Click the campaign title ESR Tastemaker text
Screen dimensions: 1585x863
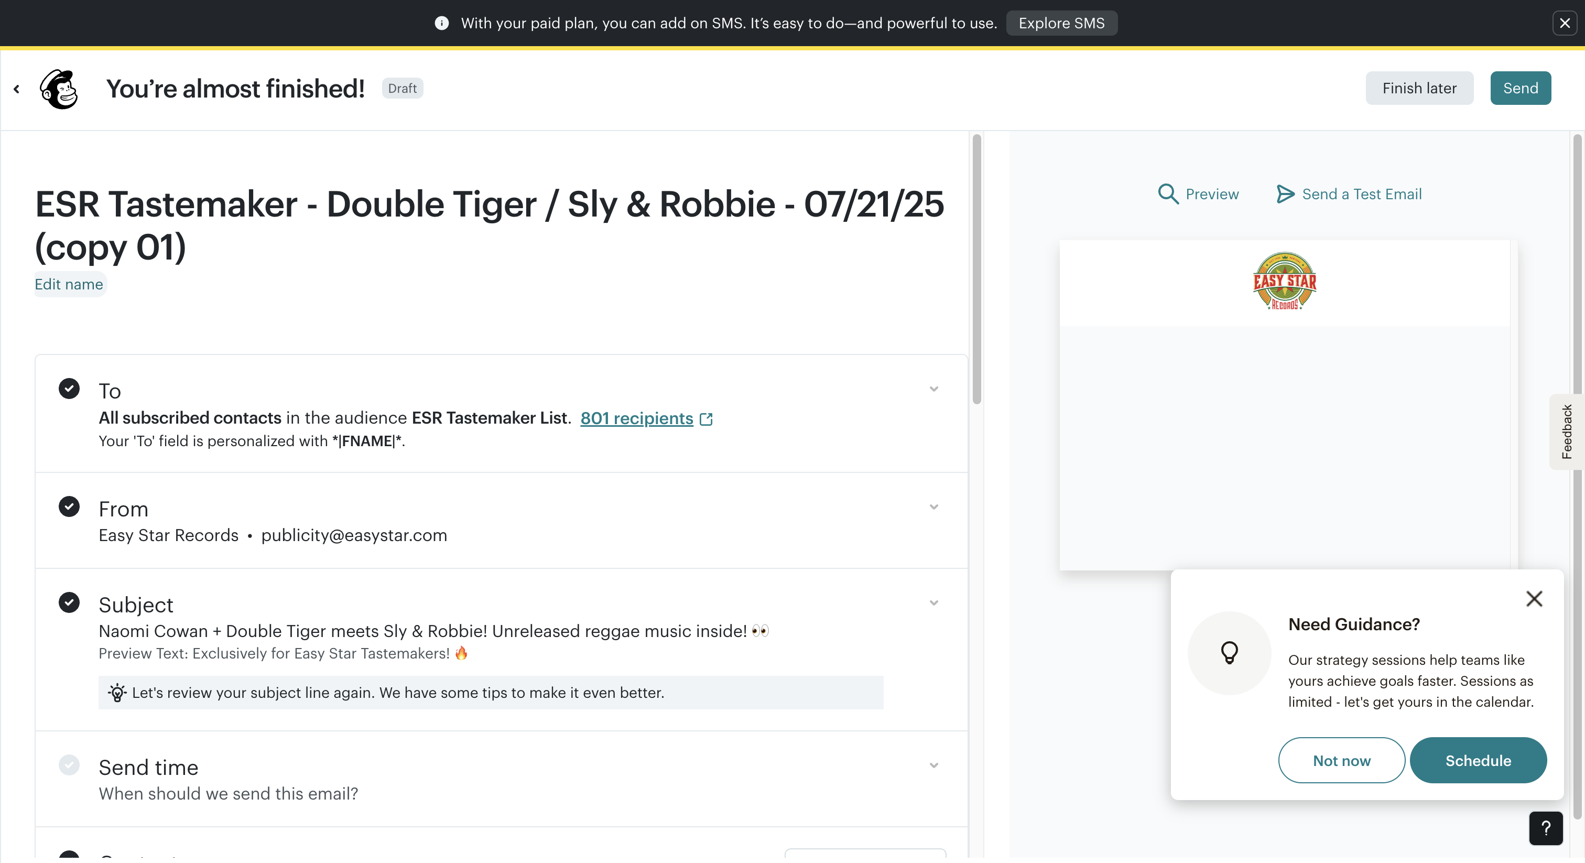tap(489, 225)
